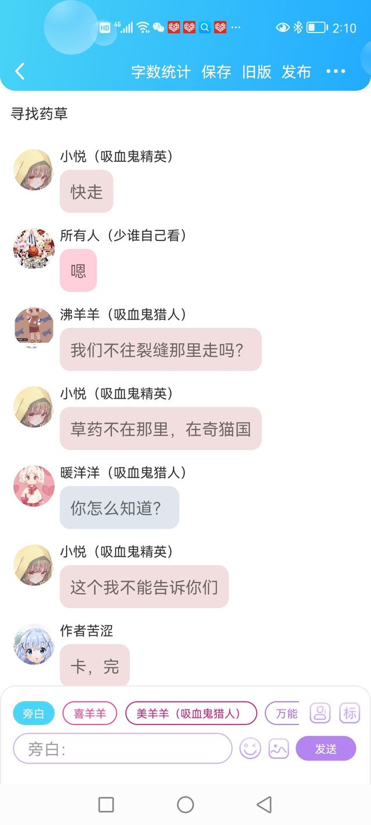Open the character manager icon
Image resolution: width=371 pixels, height=825 pixels.
point(320,713)
